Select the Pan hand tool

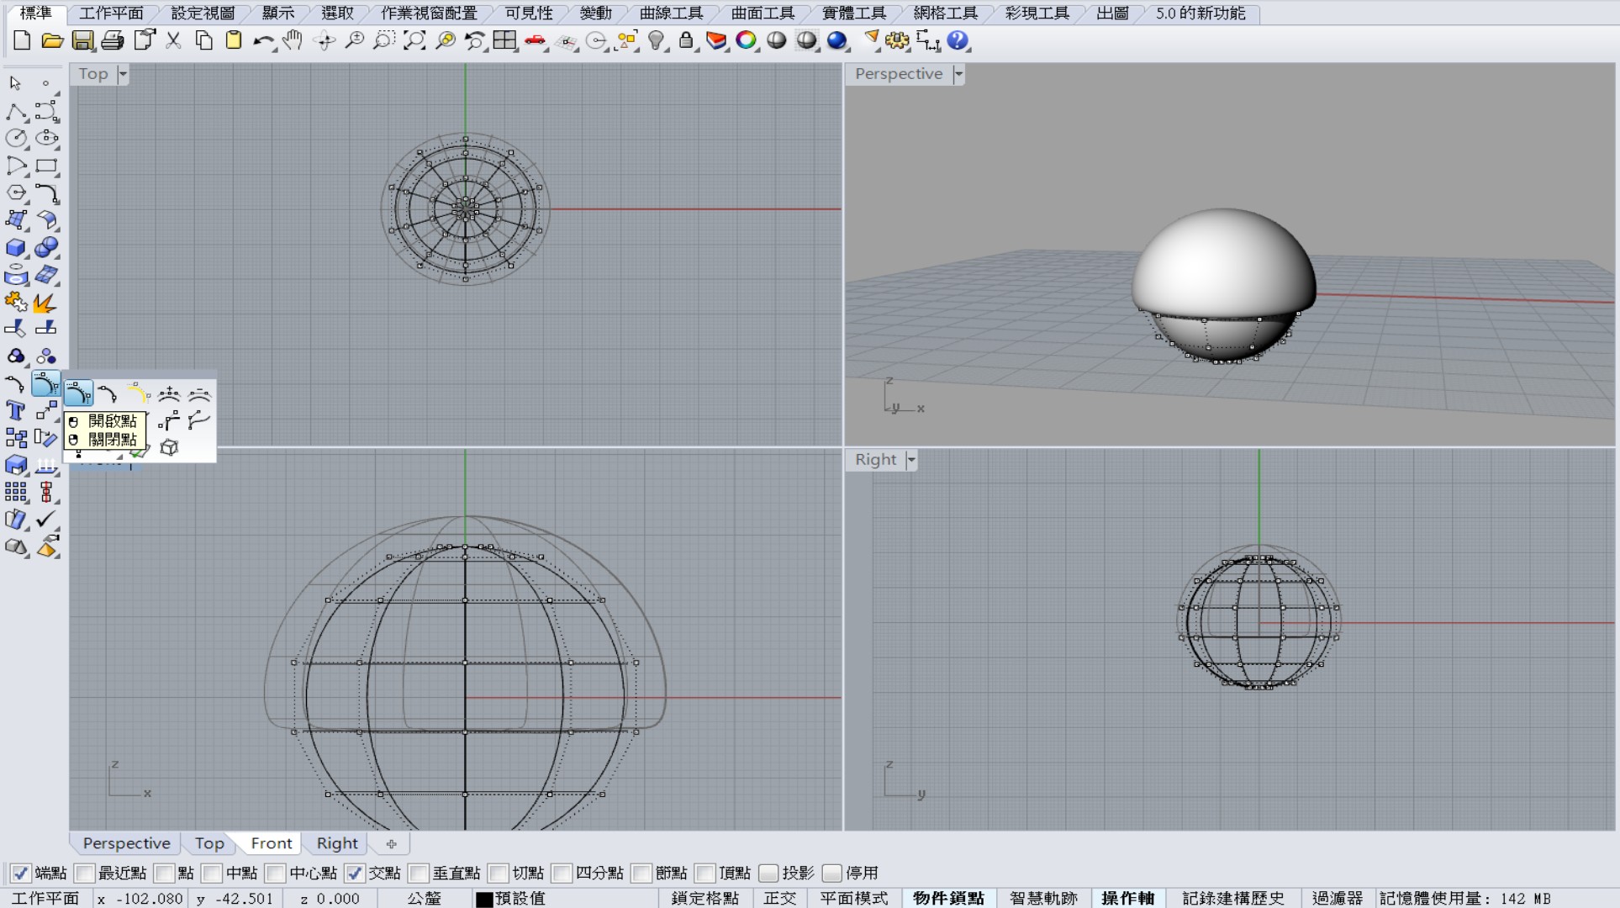tap(293, 40)
